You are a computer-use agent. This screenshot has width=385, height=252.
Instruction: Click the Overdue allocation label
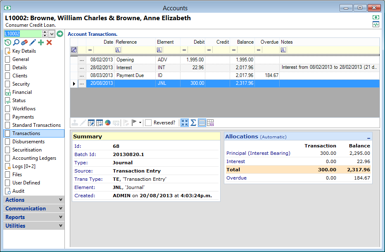click(x=236, y=178)
